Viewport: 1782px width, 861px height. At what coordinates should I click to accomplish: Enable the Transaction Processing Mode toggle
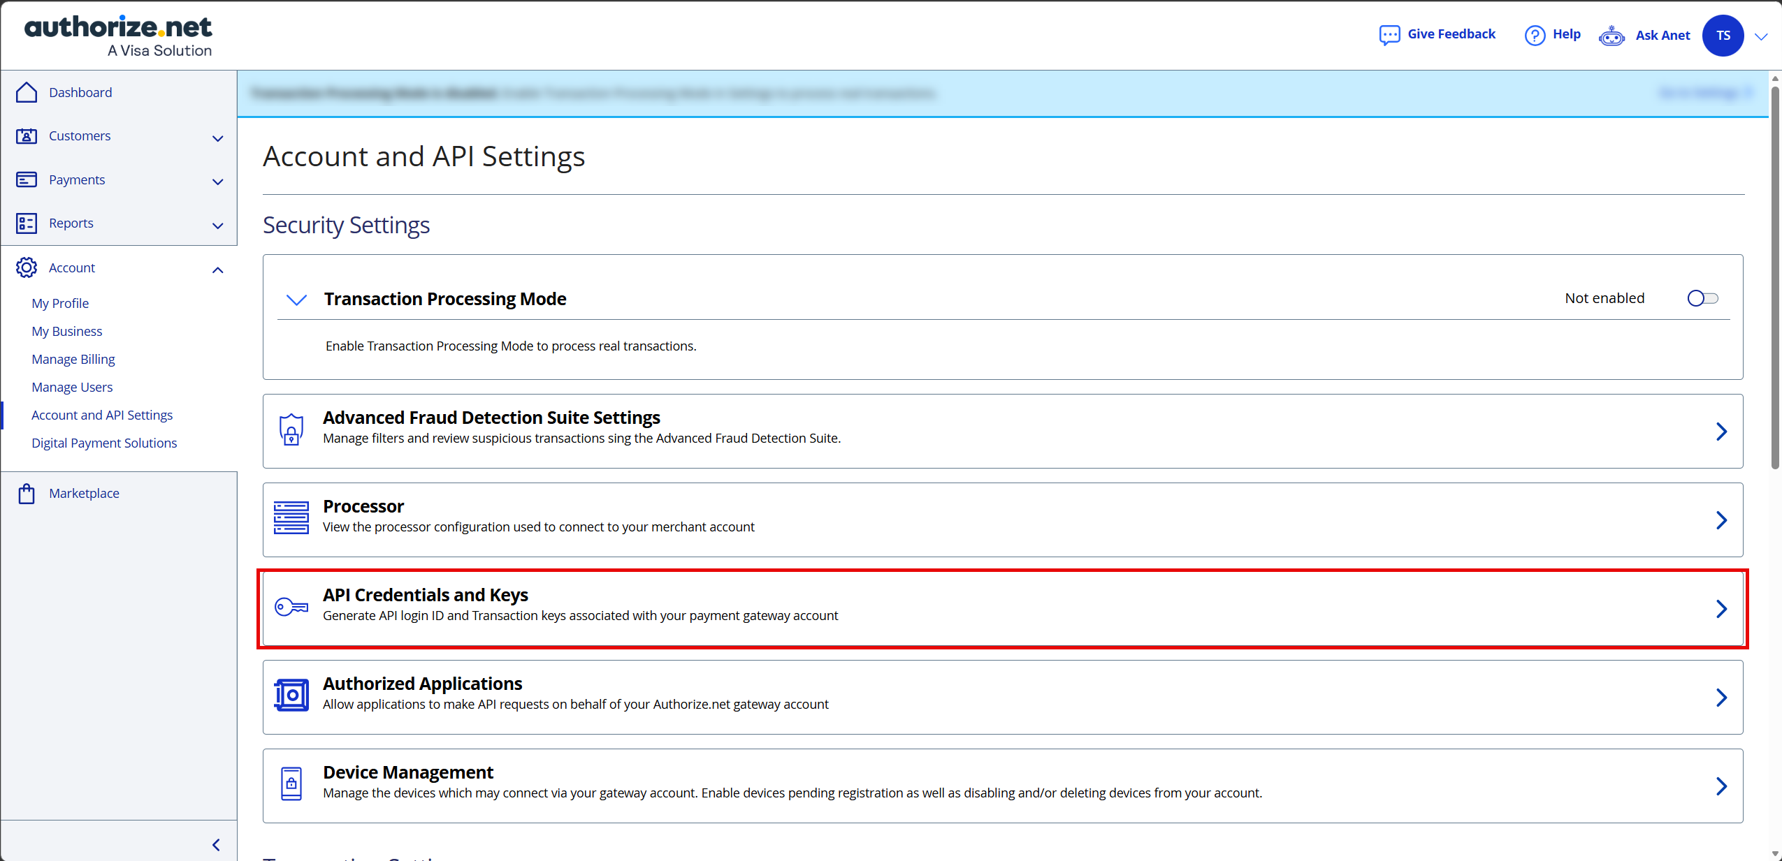(x=1702, y=299)
